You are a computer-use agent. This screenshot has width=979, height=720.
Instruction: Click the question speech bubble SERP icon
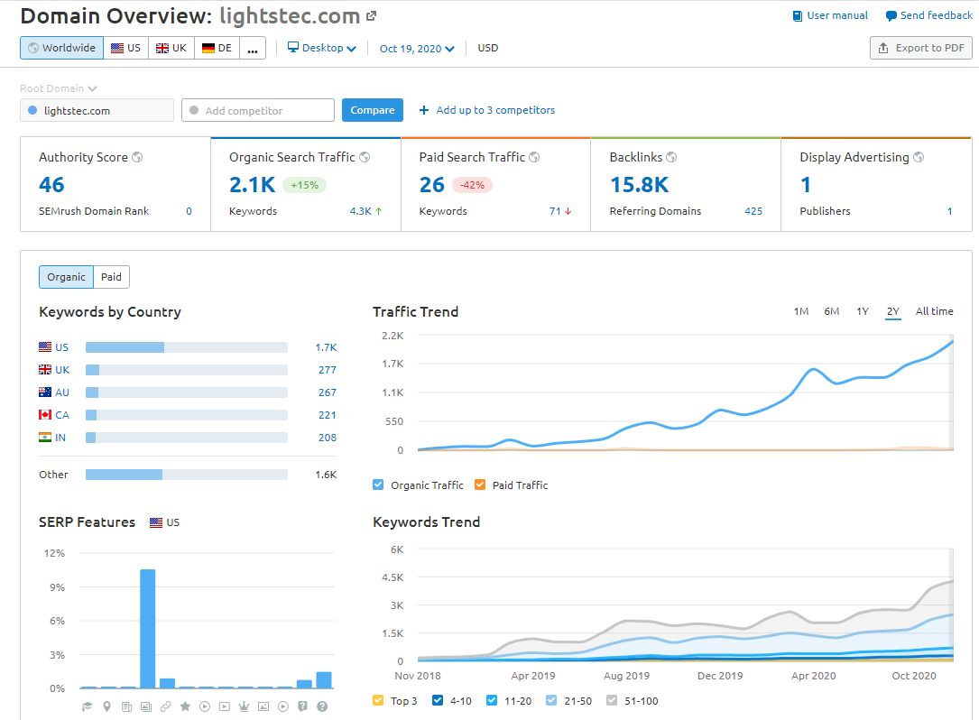302,706
